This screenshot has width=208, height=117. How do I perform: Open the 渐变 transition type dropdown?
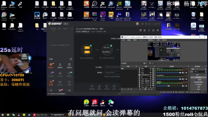[197, 69]
